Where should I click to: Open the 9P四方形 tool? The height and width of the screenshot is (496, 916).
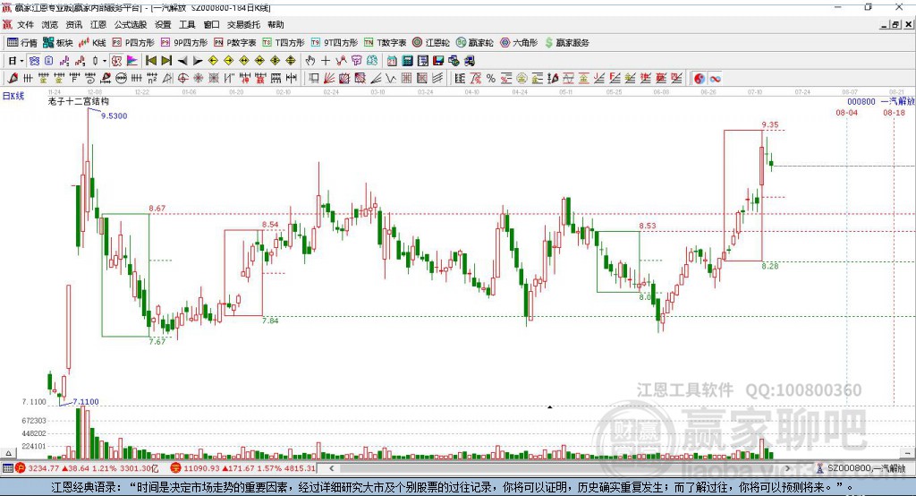[x=184, y=42]
